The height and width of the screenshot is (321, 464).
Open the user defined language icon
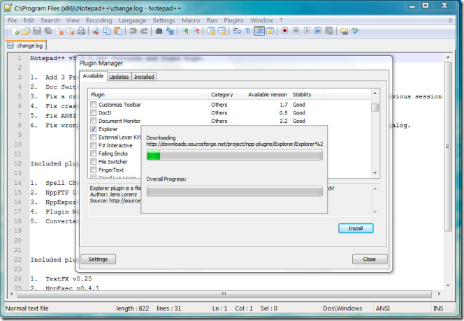click(x=270, y=31)
